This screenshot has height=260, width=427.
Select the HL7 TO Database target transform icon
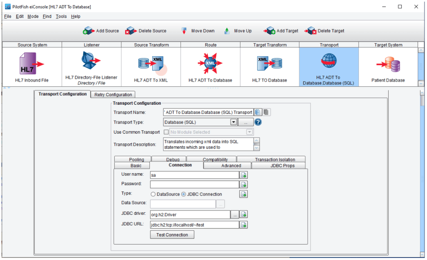[x=269, y=63]
